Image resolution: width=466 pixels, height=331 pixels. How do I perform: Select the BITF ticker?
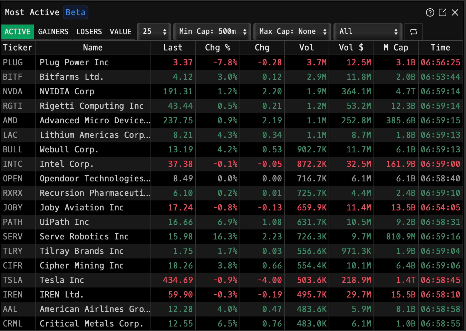(x=13, y=77)
